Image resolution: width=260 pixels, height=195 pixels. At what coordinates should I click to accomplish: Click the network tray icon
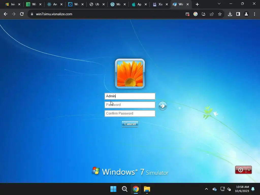222,189
